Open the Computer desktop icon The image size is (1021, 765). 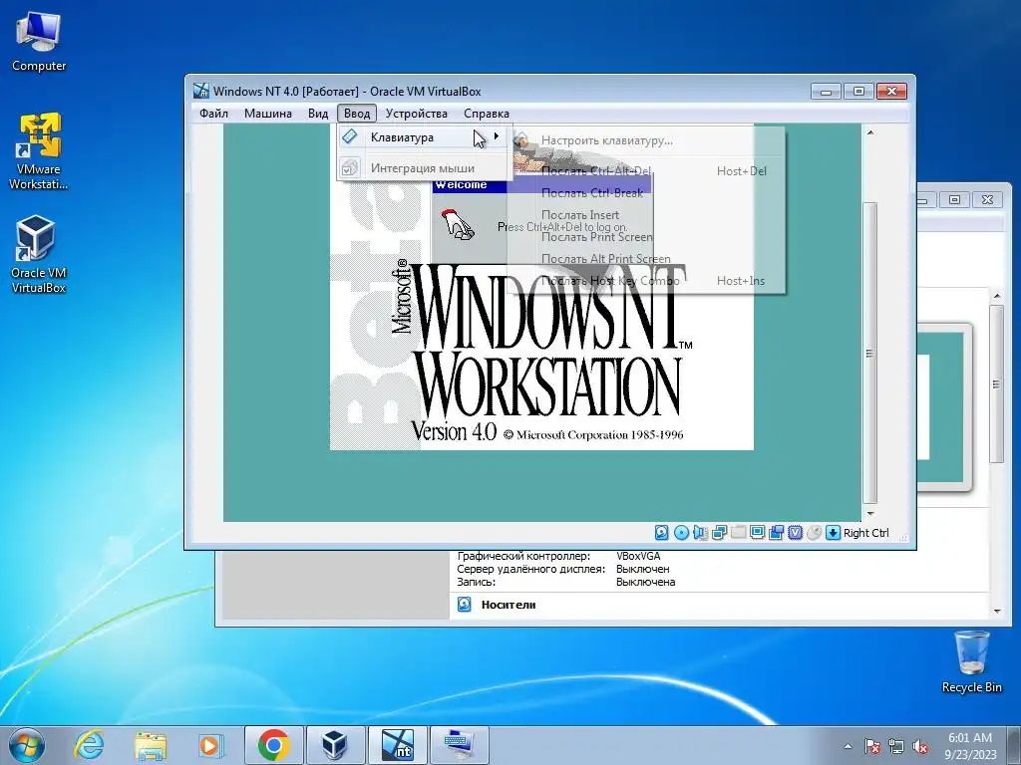pyautogui.click(x=39, y=40)
